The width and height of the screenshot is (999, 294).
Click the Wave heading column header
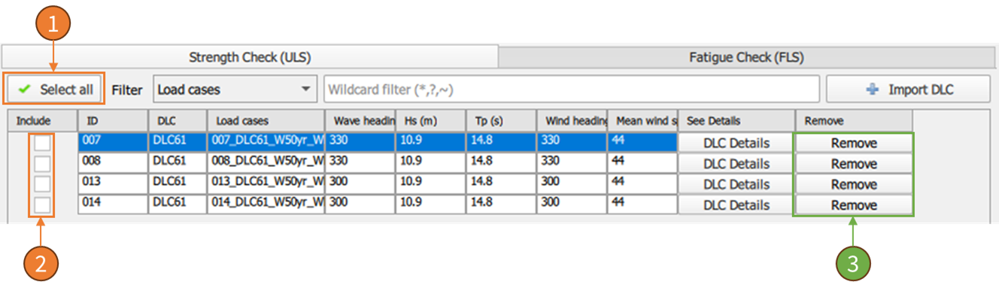point(360,120)
